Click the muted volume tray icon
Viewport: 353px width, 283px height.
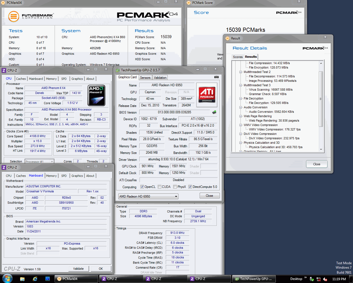(325, 279)
